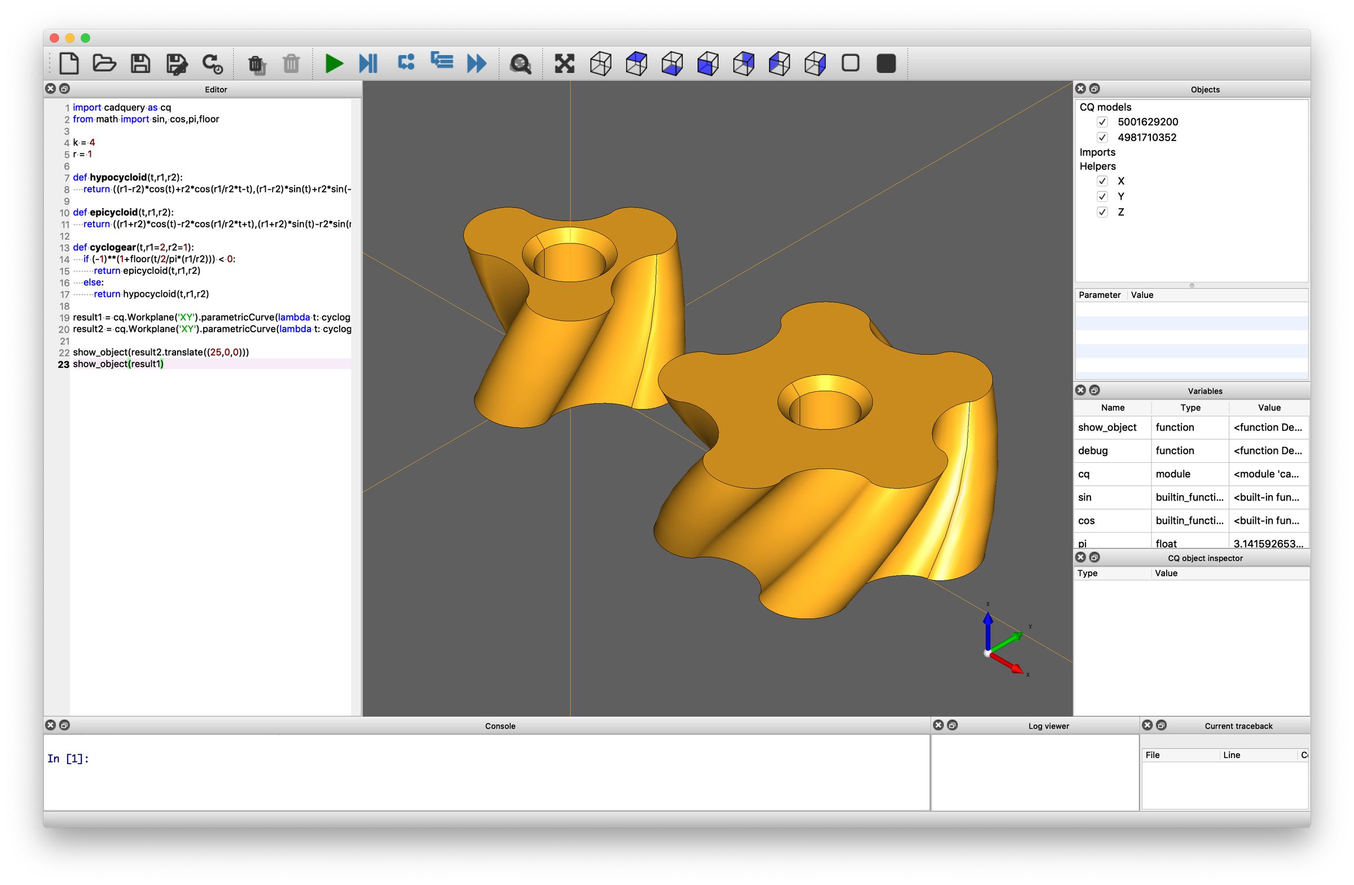Switch viewport to shaded mode

coord(886,64)
